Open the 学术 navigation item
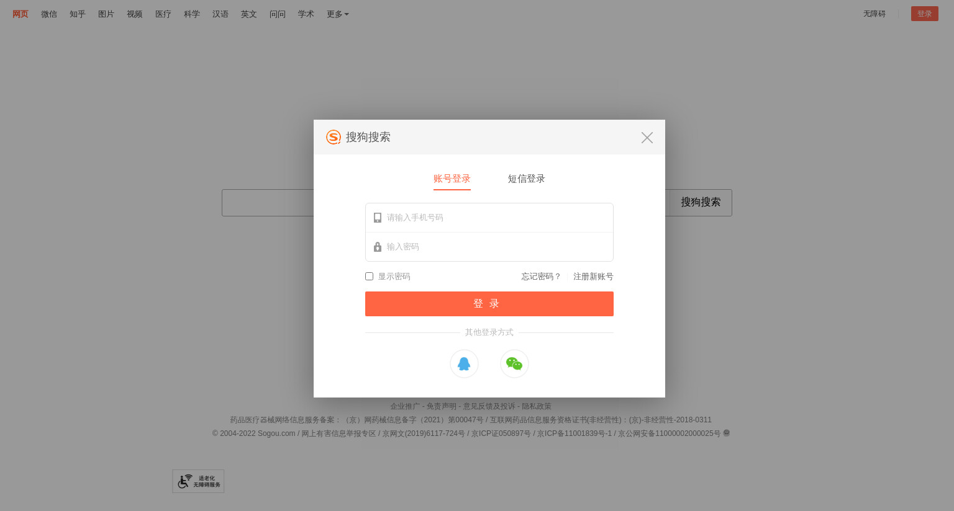Image resolution: width=954 pixels, height=511 pixels. pyautogui.click(x=306, y=14)
